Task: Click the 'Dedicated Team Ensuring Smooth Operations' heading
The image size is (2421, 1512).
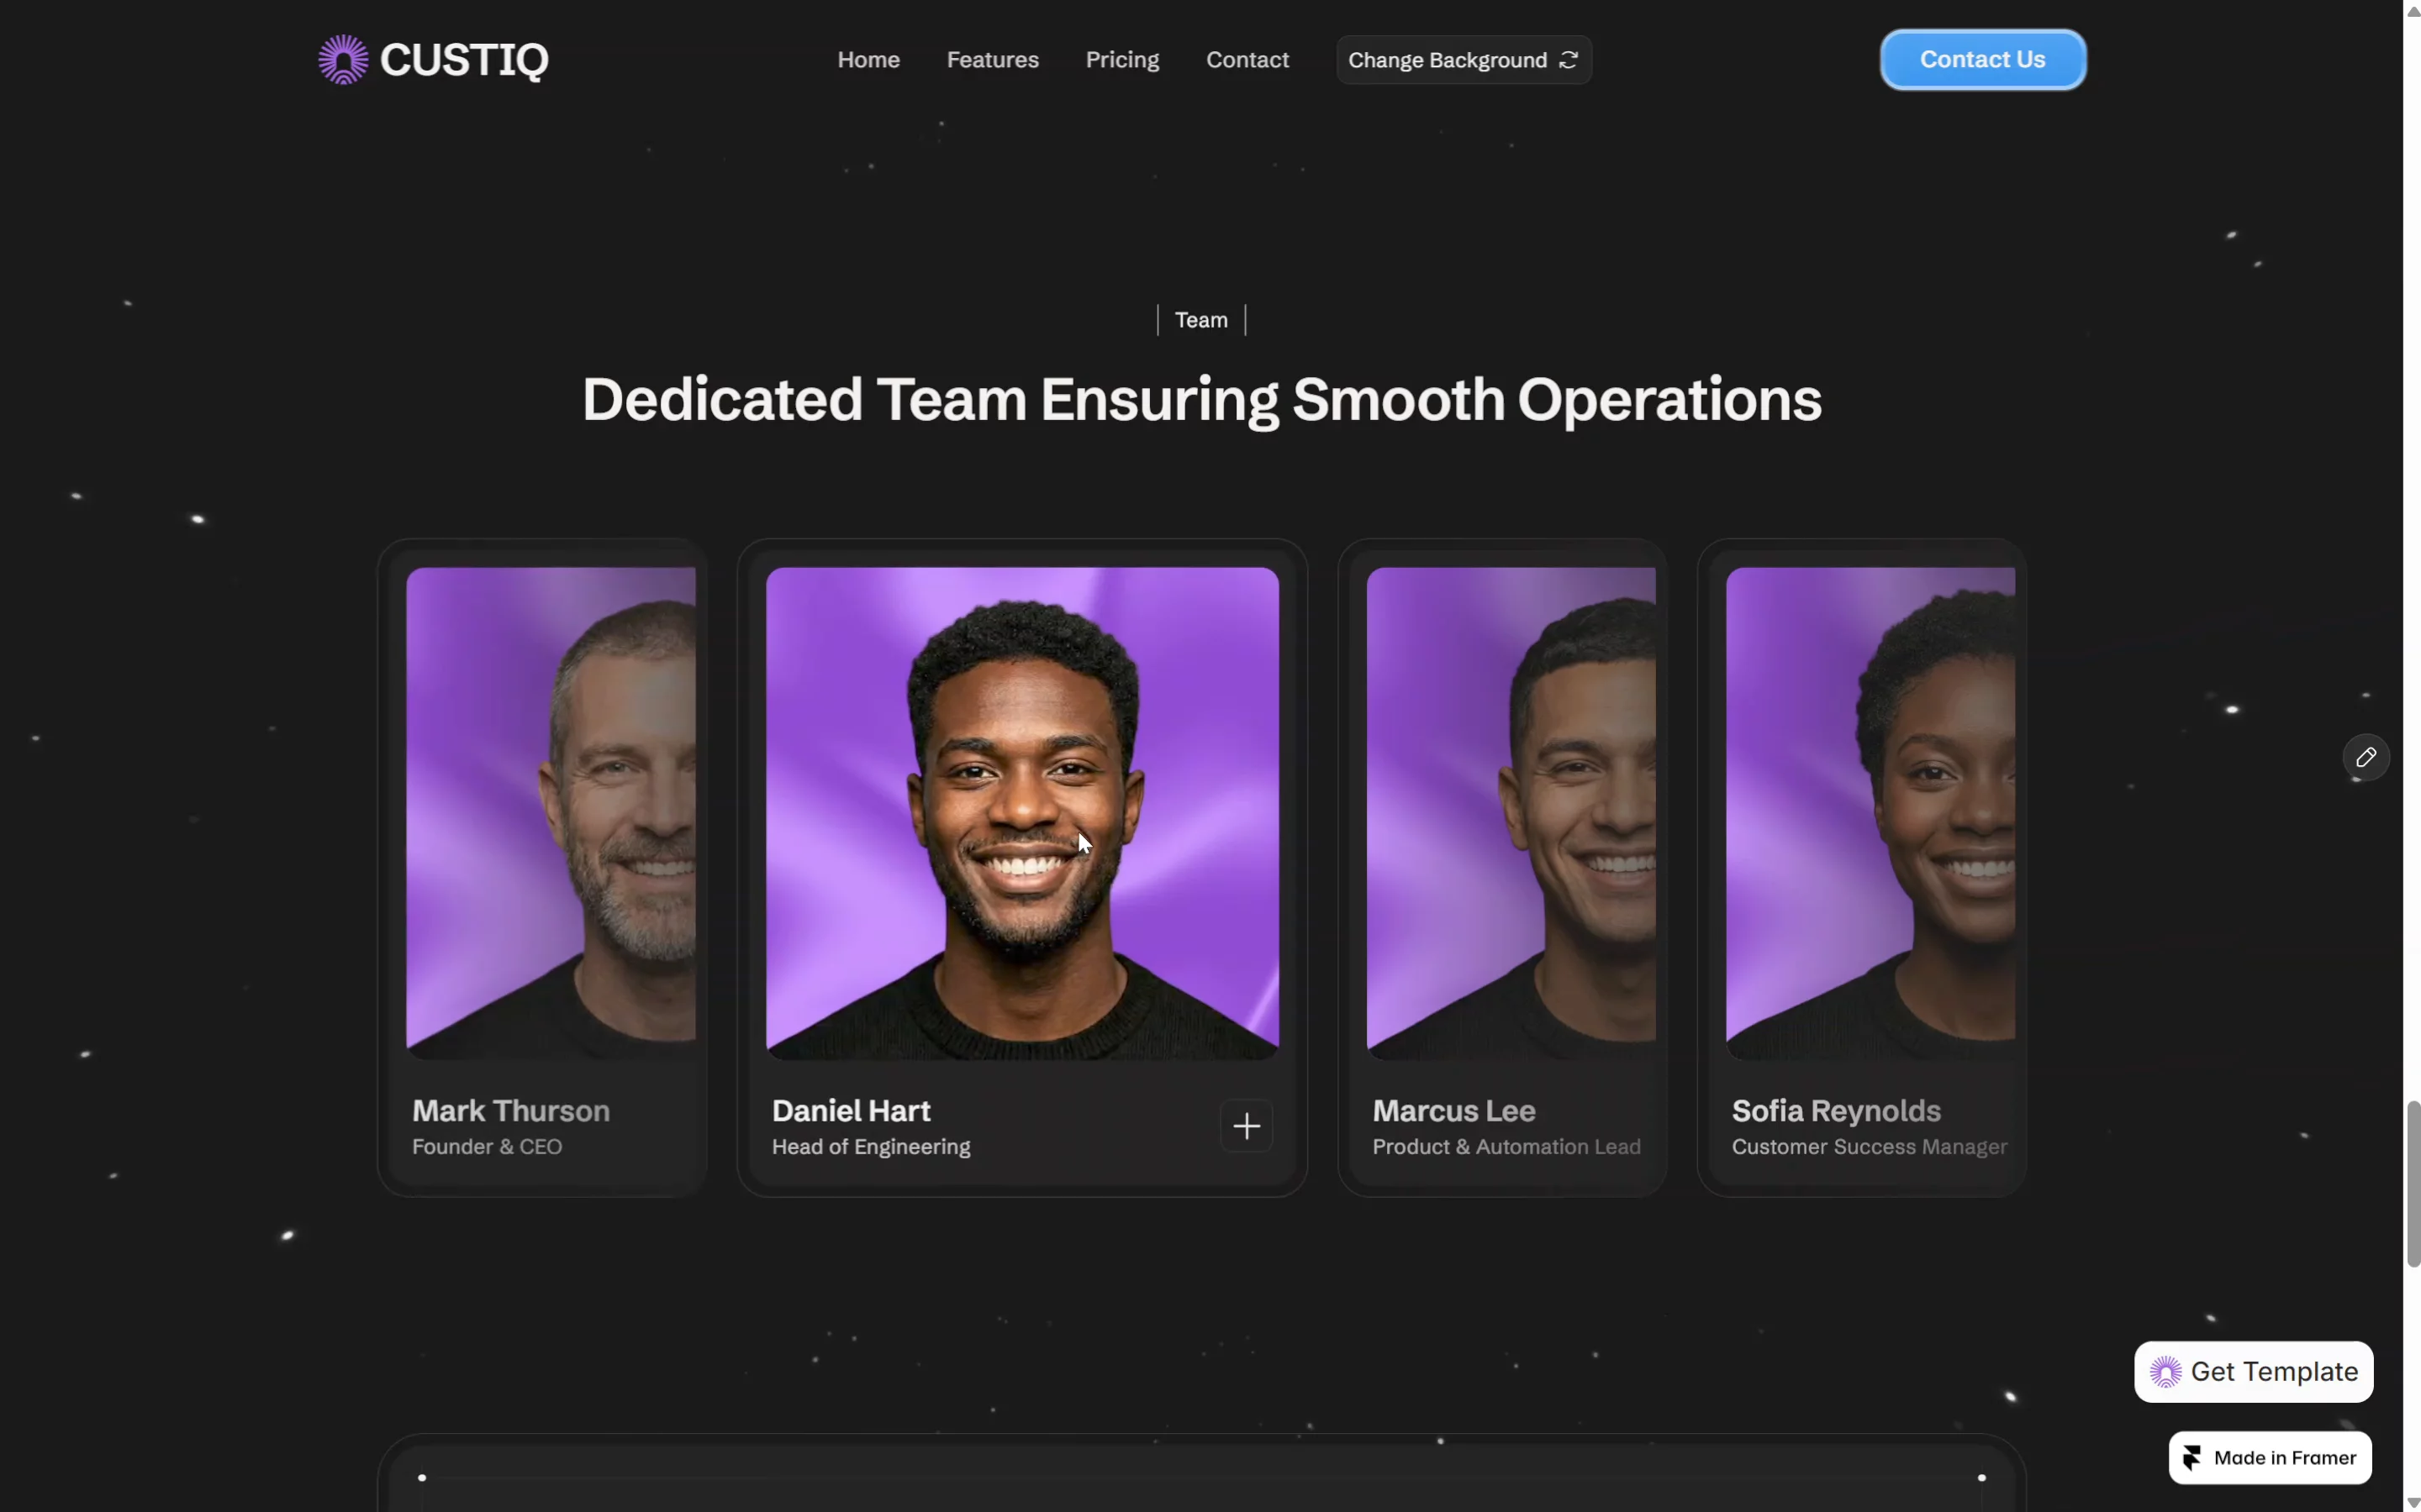Action: point(1201,400)
